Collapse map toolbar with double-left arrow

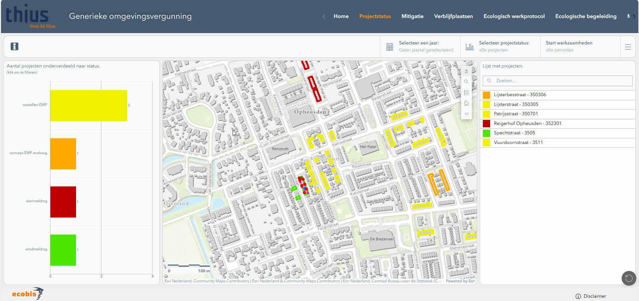466,114
